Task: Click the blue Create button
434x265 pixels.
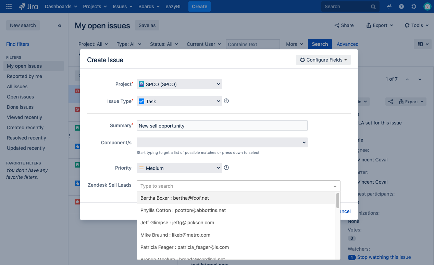Action: [x=199, y=6]
